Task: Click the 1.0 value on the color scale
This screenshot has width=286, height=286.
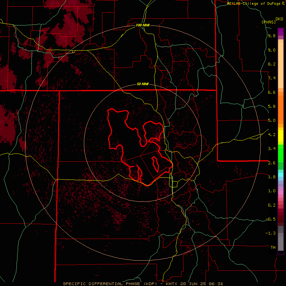Action: coord(272,191)
